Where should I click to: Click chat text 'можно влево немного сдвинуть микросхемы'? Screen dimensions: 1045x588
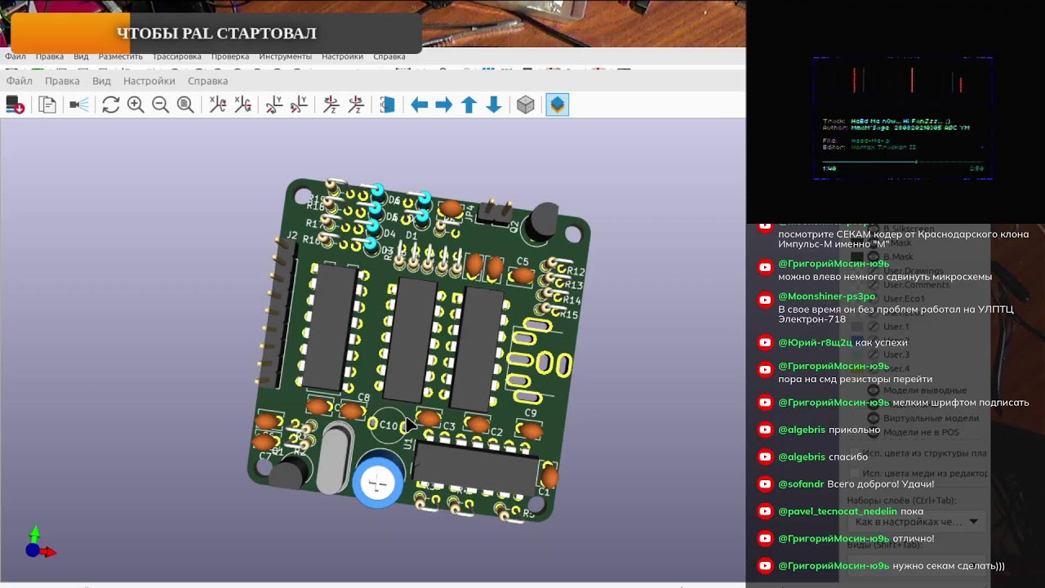pos(885,277)
